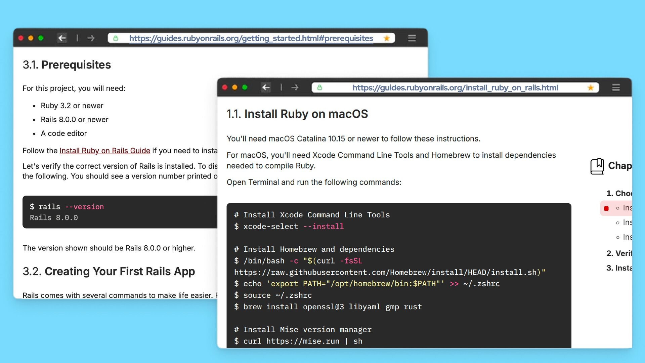This screenshot has width=645, height=363.
Task: Click the 'curl https://mise.run | sh' command
Action: (x=298, y=341)
